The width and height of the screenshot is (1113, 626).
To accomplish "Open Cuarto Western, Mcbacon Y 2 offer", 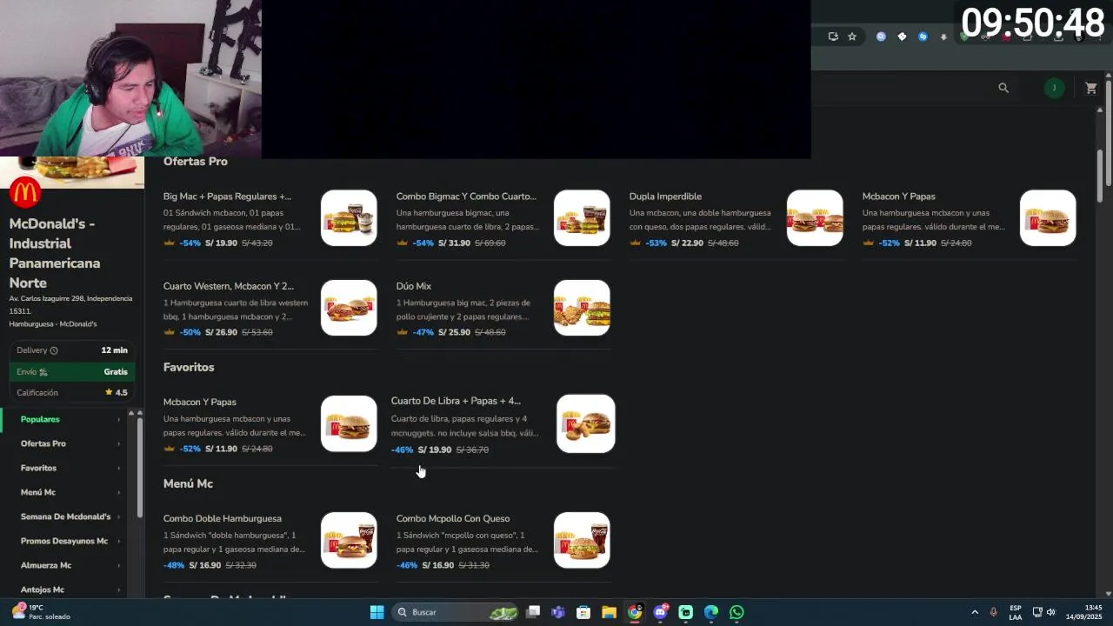I will pos(270,308).
